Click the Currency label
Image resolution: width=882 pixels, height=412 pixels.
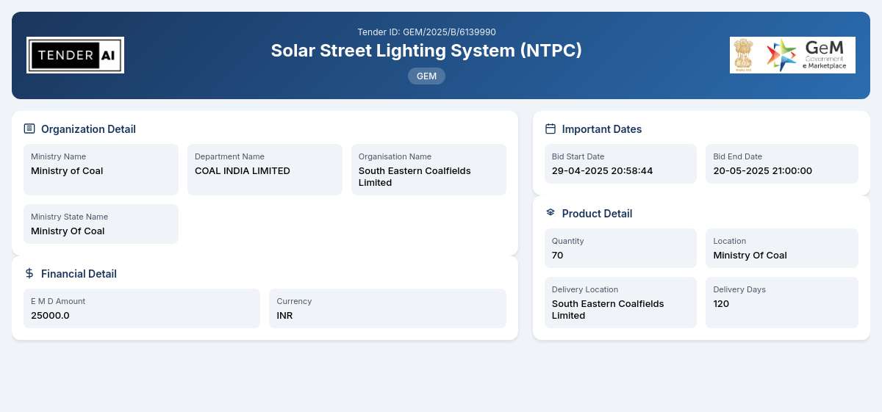tap(294, 301)
